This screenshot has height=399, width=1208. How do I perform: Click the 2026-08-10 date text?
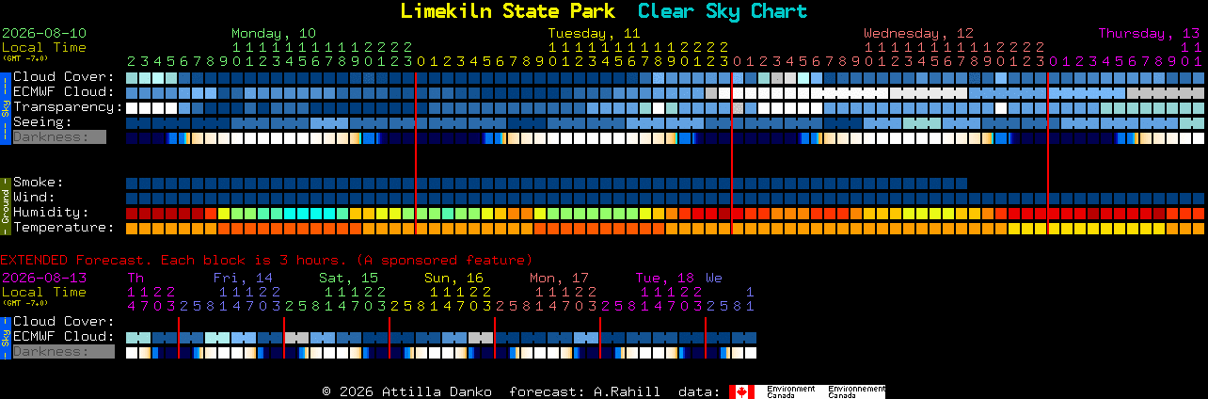click(44, 33)
